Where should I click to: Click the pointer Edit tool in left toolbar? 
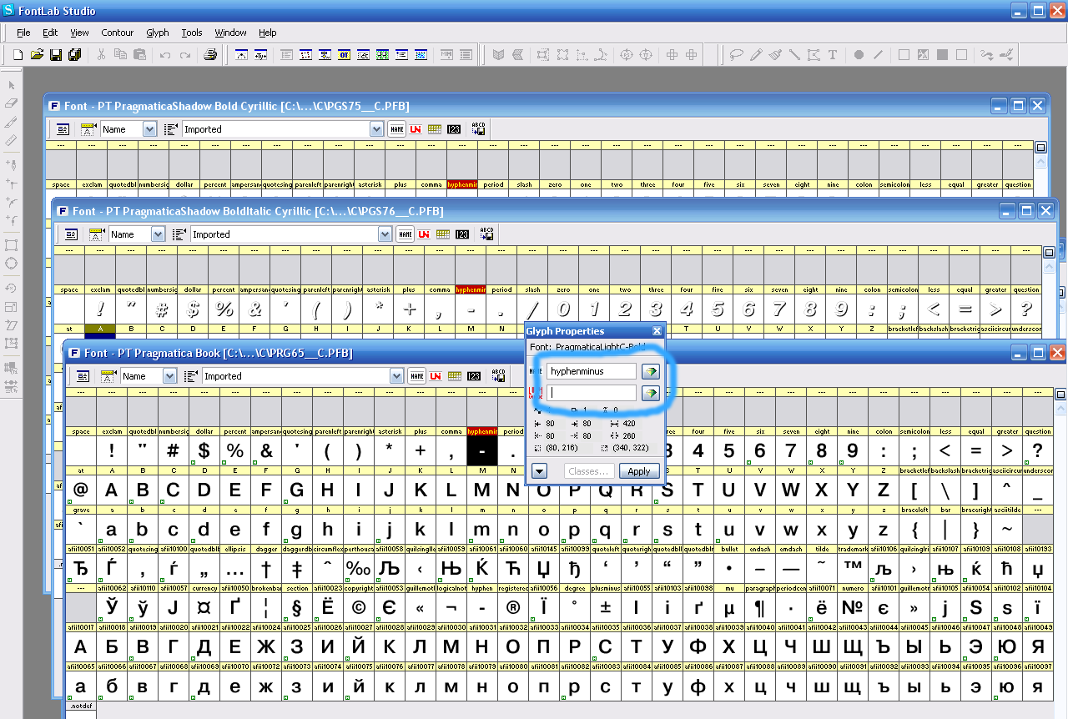pos(12,85)
